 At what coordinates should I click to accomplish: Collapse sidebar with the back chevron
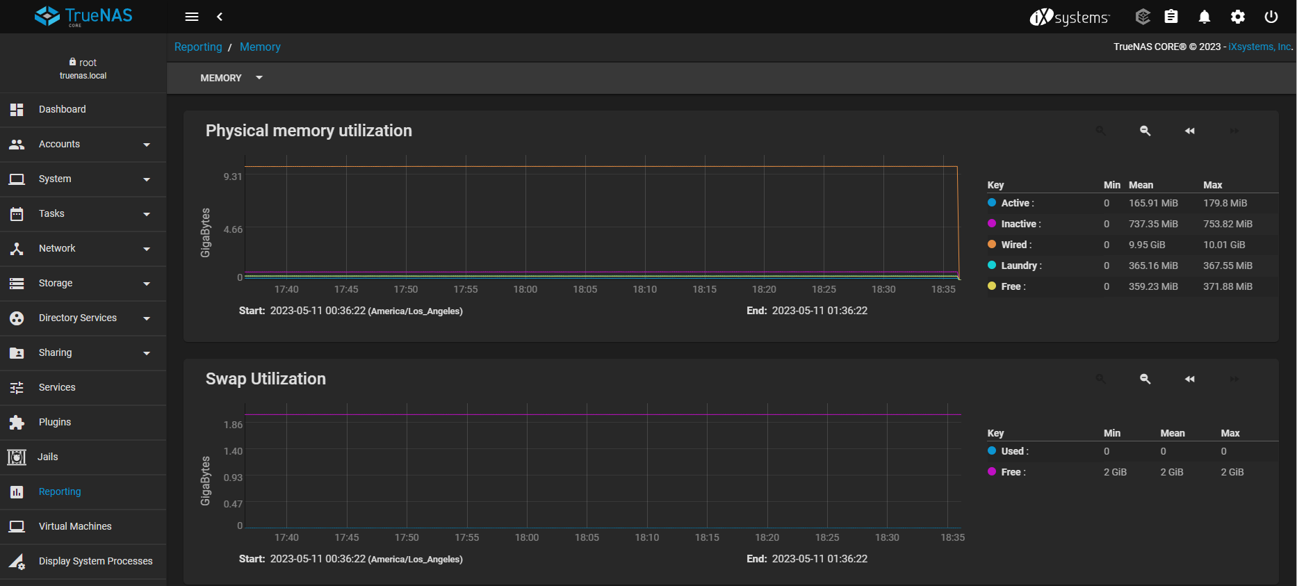220,17
